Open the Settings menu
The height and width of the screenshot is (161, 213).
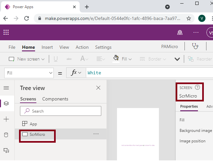click(x=103, y=47)
